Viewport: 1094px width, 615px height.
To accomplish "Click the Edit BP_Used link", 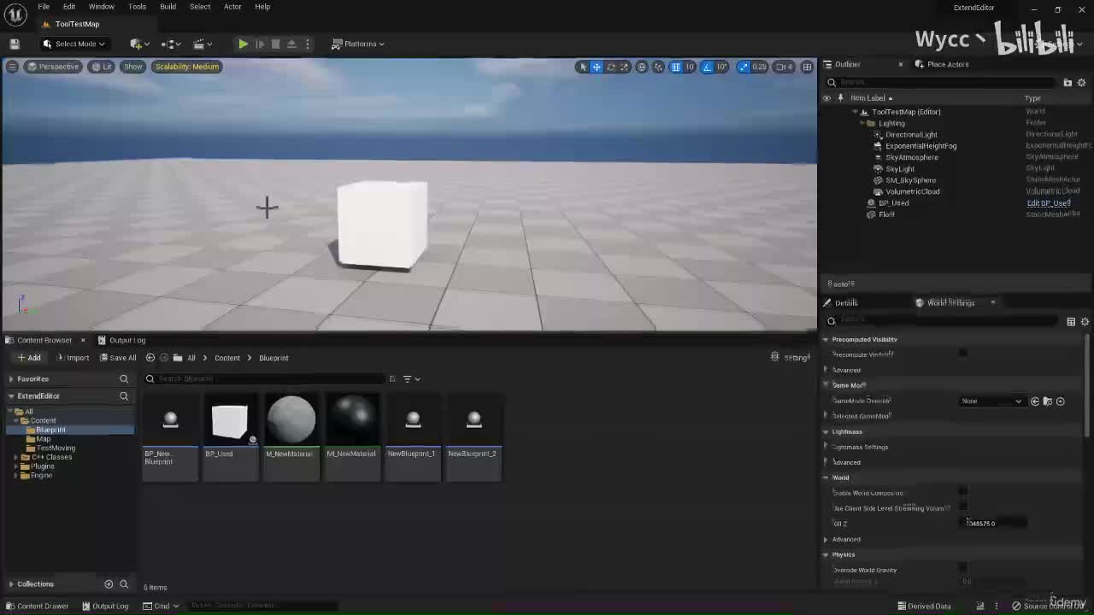I will (1049, 203).
